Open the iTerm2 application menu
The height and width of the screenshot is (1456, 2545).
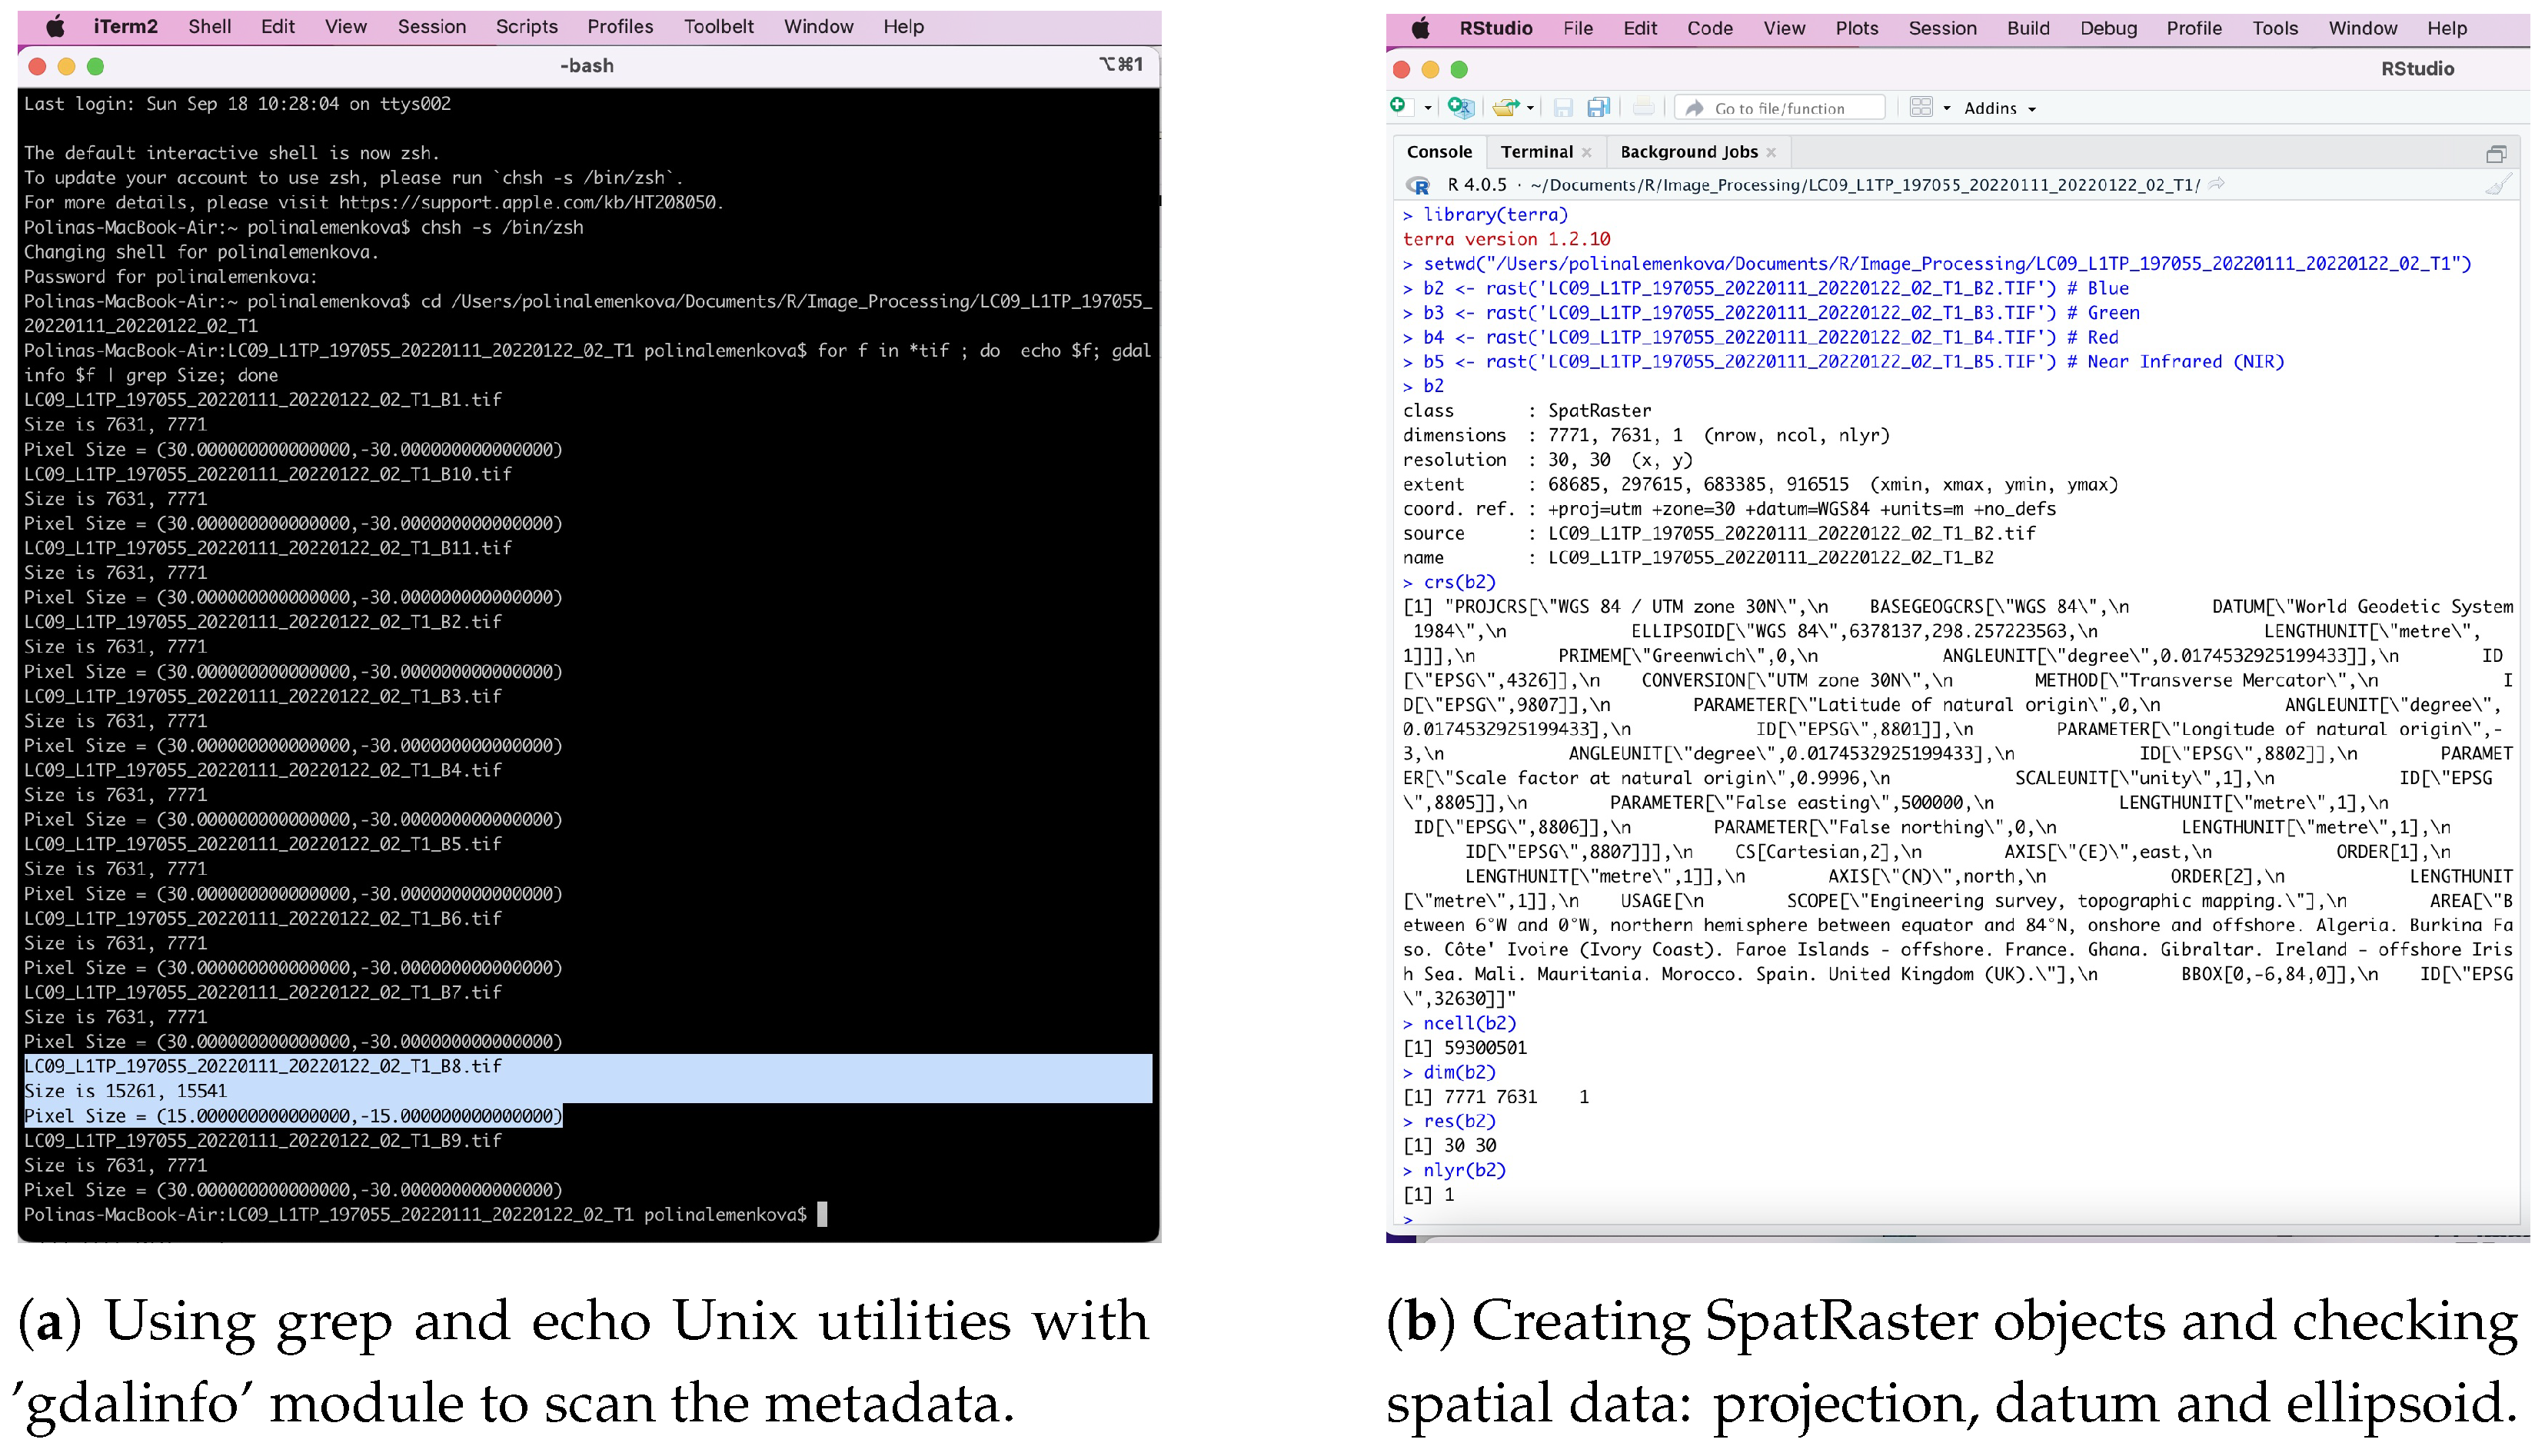pyautogui.click(x=125, y=27)
